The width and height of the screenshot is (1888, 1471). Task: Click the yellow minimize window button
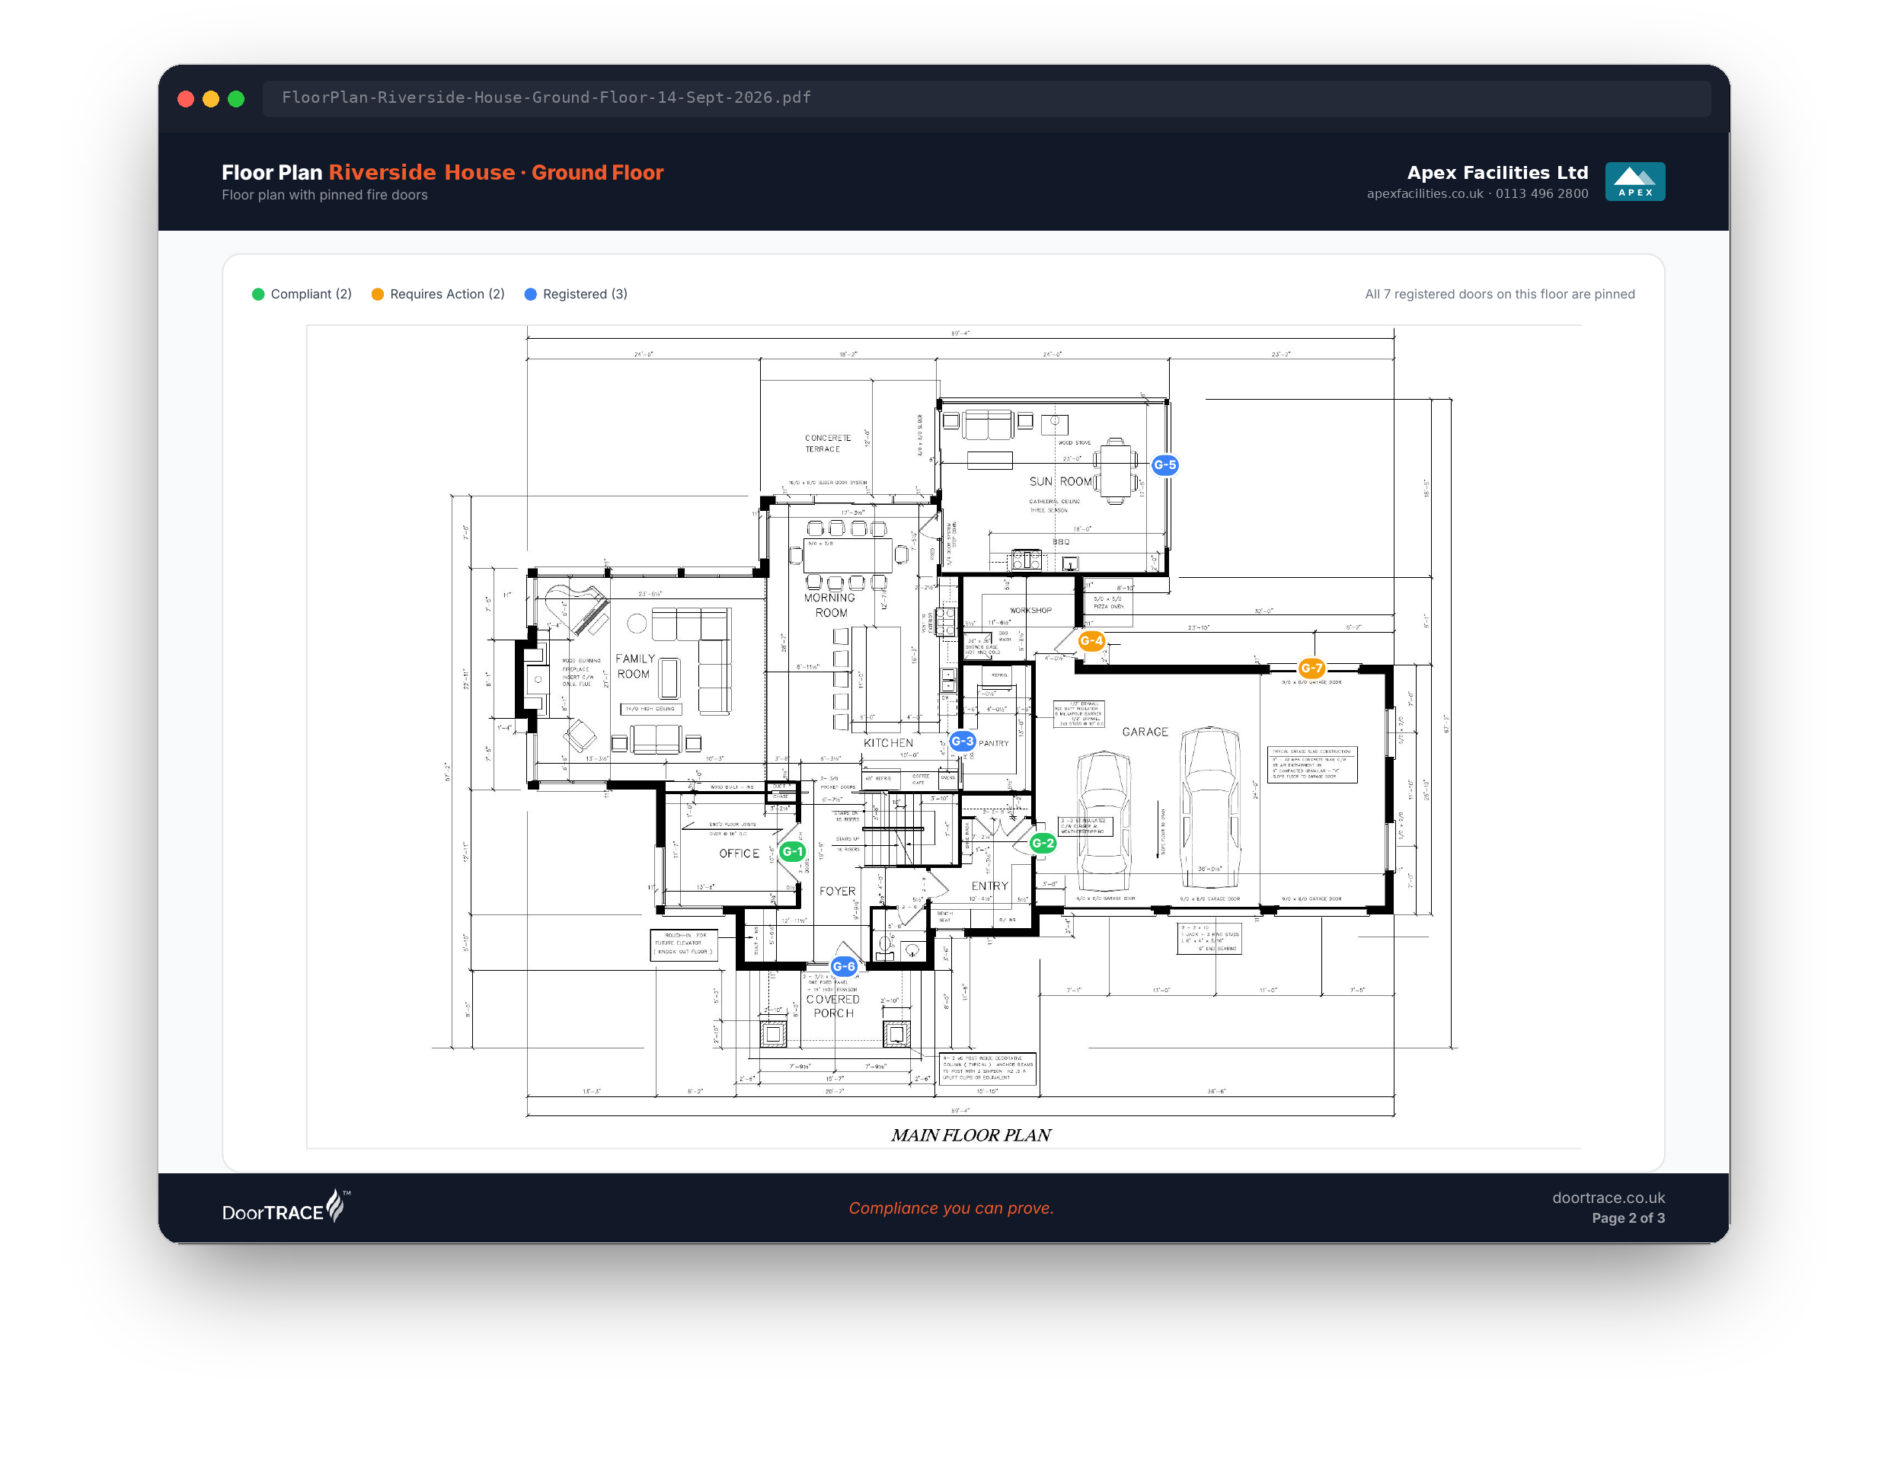click(210, 98)
